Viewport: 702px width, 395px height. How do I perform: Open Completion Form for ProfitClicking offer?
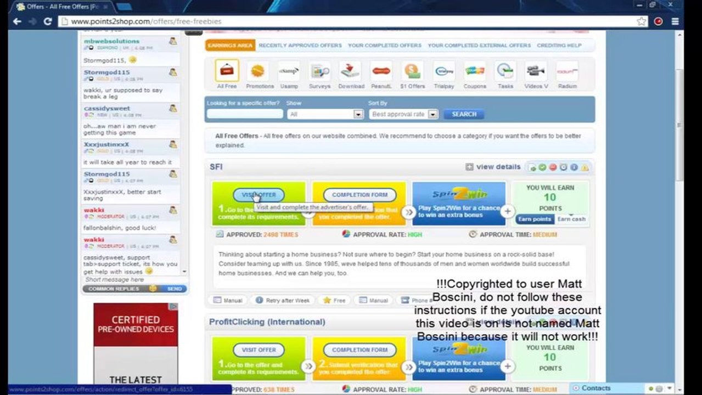click(360, 349)
